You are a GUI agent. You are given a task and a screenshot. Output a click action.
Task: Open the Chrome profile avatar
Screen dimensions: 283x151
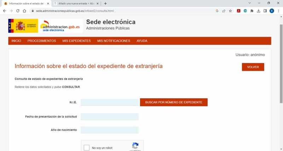coord(272,11)
